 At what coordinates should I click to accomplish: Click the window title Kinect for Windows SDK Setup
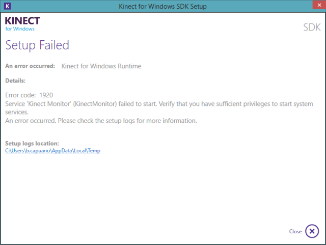pos(163,6)
